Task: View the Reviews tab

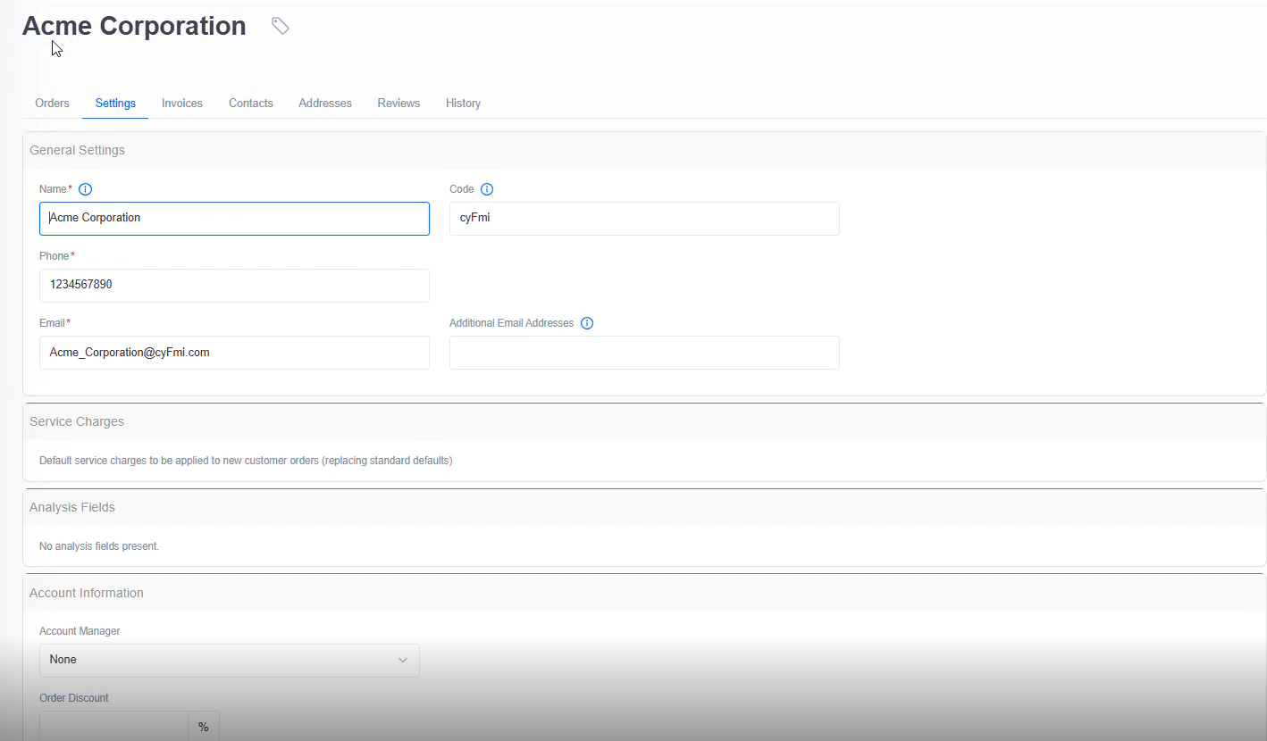Action: click(399, 103)
